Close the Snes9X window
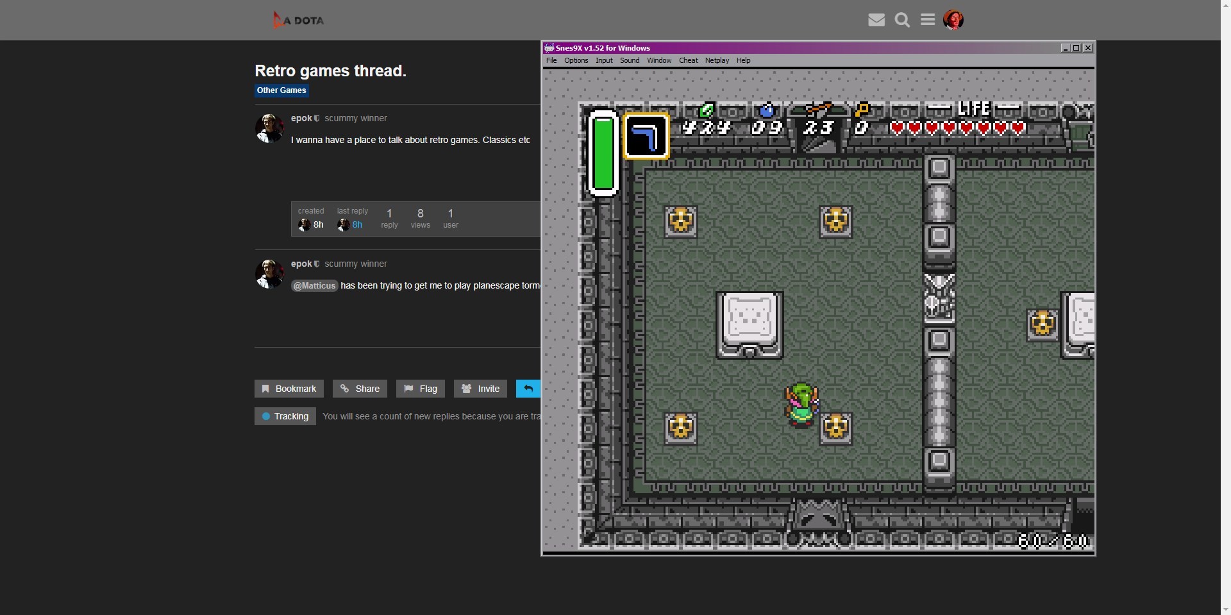The width and height of the screenshot is (1231, 615). 1088,47
